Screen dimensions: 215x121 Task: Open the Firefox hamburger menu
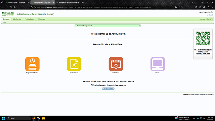pyautogui.click(x=212, y=7)
